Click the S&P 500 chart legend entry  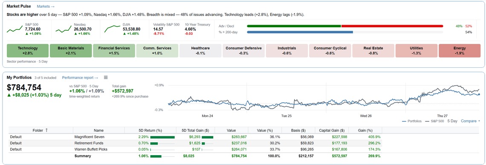pos(434,121)
